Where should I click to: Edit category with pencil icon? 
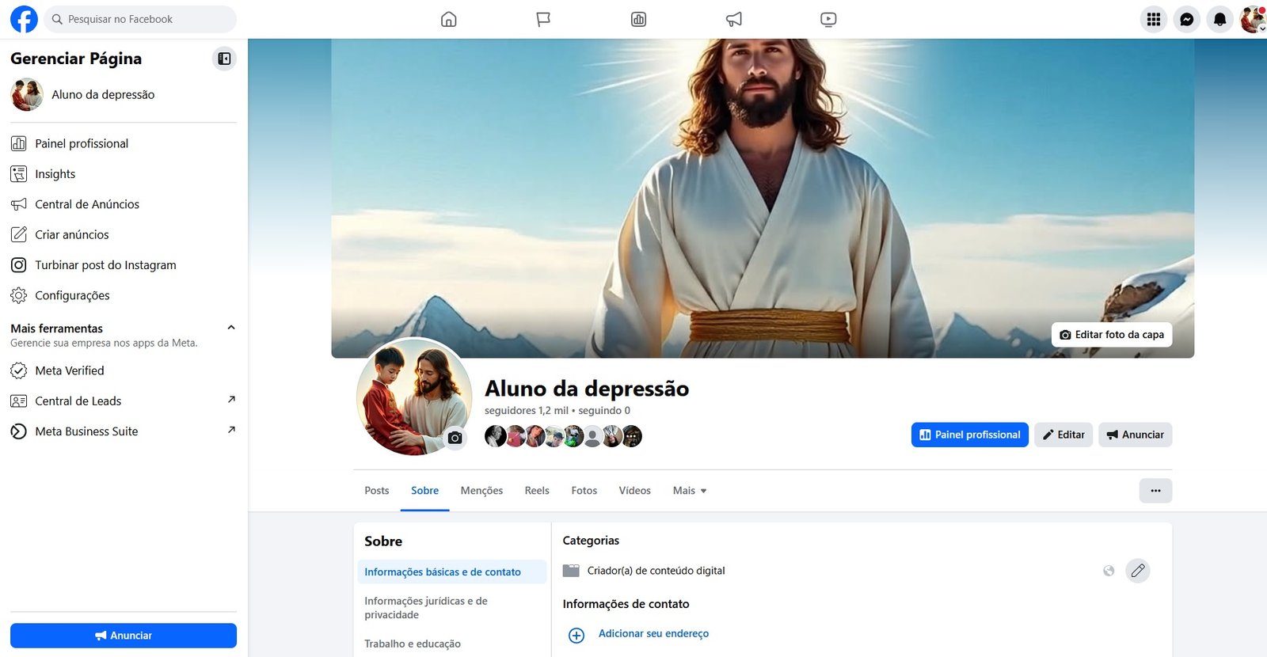click(x=1138, y=571)
